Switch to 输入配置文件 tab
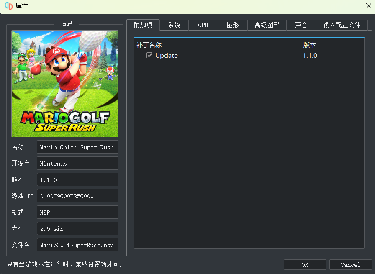The height and width of the screenshot is (274, 375). [342, 25]
